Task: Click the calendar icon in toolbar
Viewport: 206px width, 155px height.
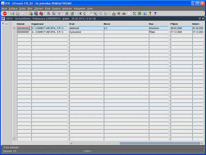Action: point(114,14)
